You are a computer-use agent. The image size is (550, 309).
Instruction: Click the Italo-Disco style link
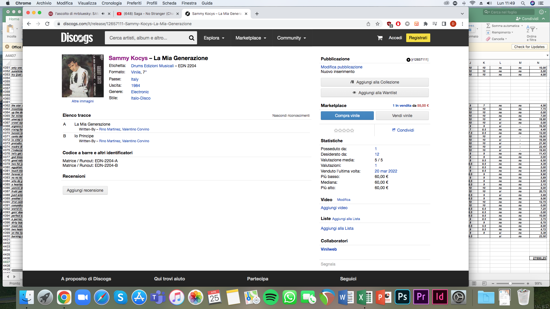141,98
